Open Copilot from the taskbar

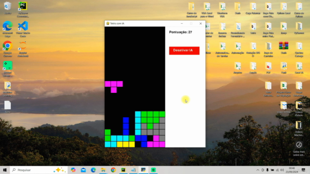[73, 170]
